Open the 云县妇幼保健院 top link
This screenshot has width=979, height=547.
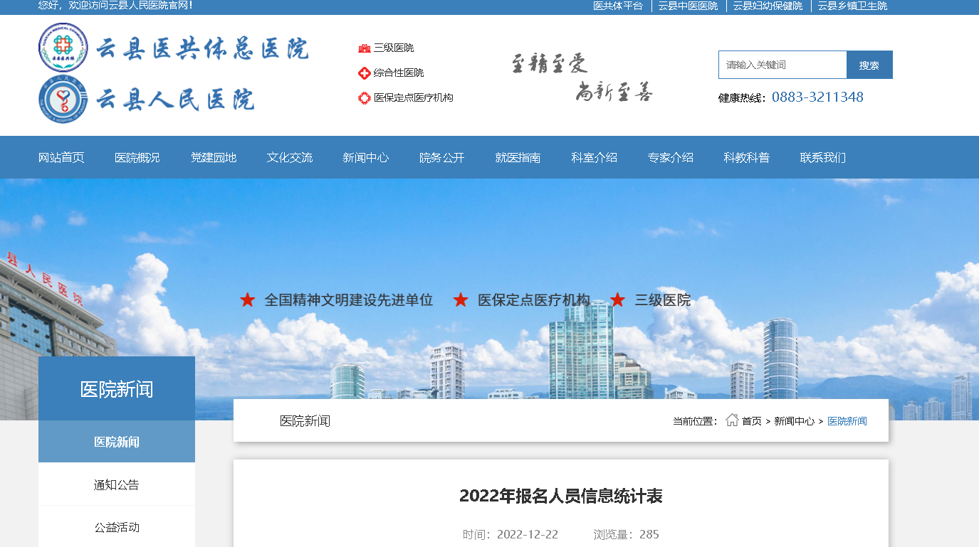(x=768, y=6)
